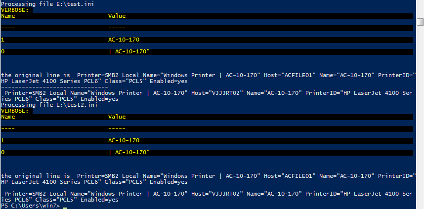The width and height of the screenshot is (424, 209).
Task: Click the Name header in the second table
Action: 8,117
